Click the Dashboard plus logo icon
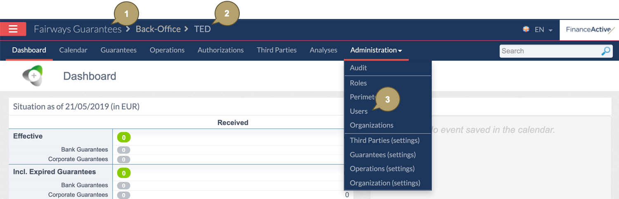This screenshot has width=619, height=199. click(x=33, y=76)
